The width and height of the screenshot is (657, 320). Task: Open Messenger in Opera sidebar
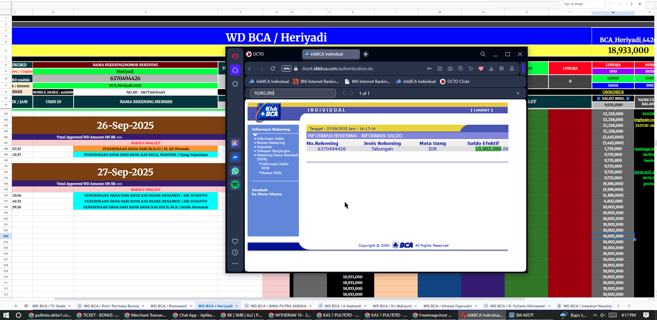235,157
